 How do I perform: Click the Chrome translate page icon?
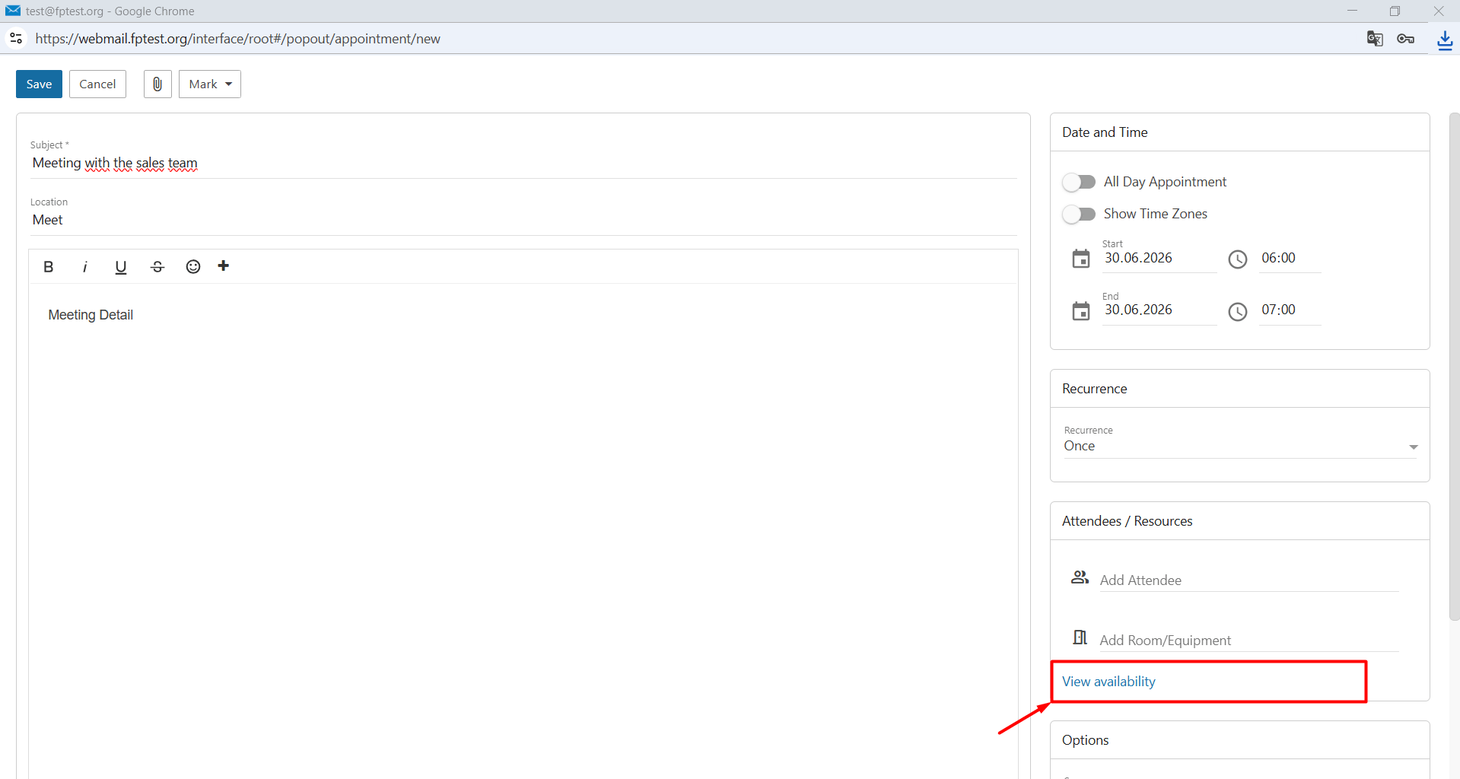[x=1374, y=39]
